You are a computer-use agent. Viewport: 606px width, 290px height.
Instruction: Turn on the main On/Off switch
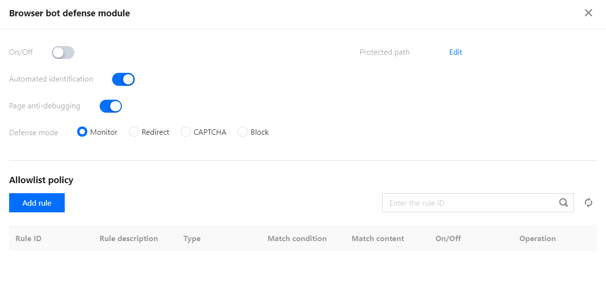(x=63, y=53)
